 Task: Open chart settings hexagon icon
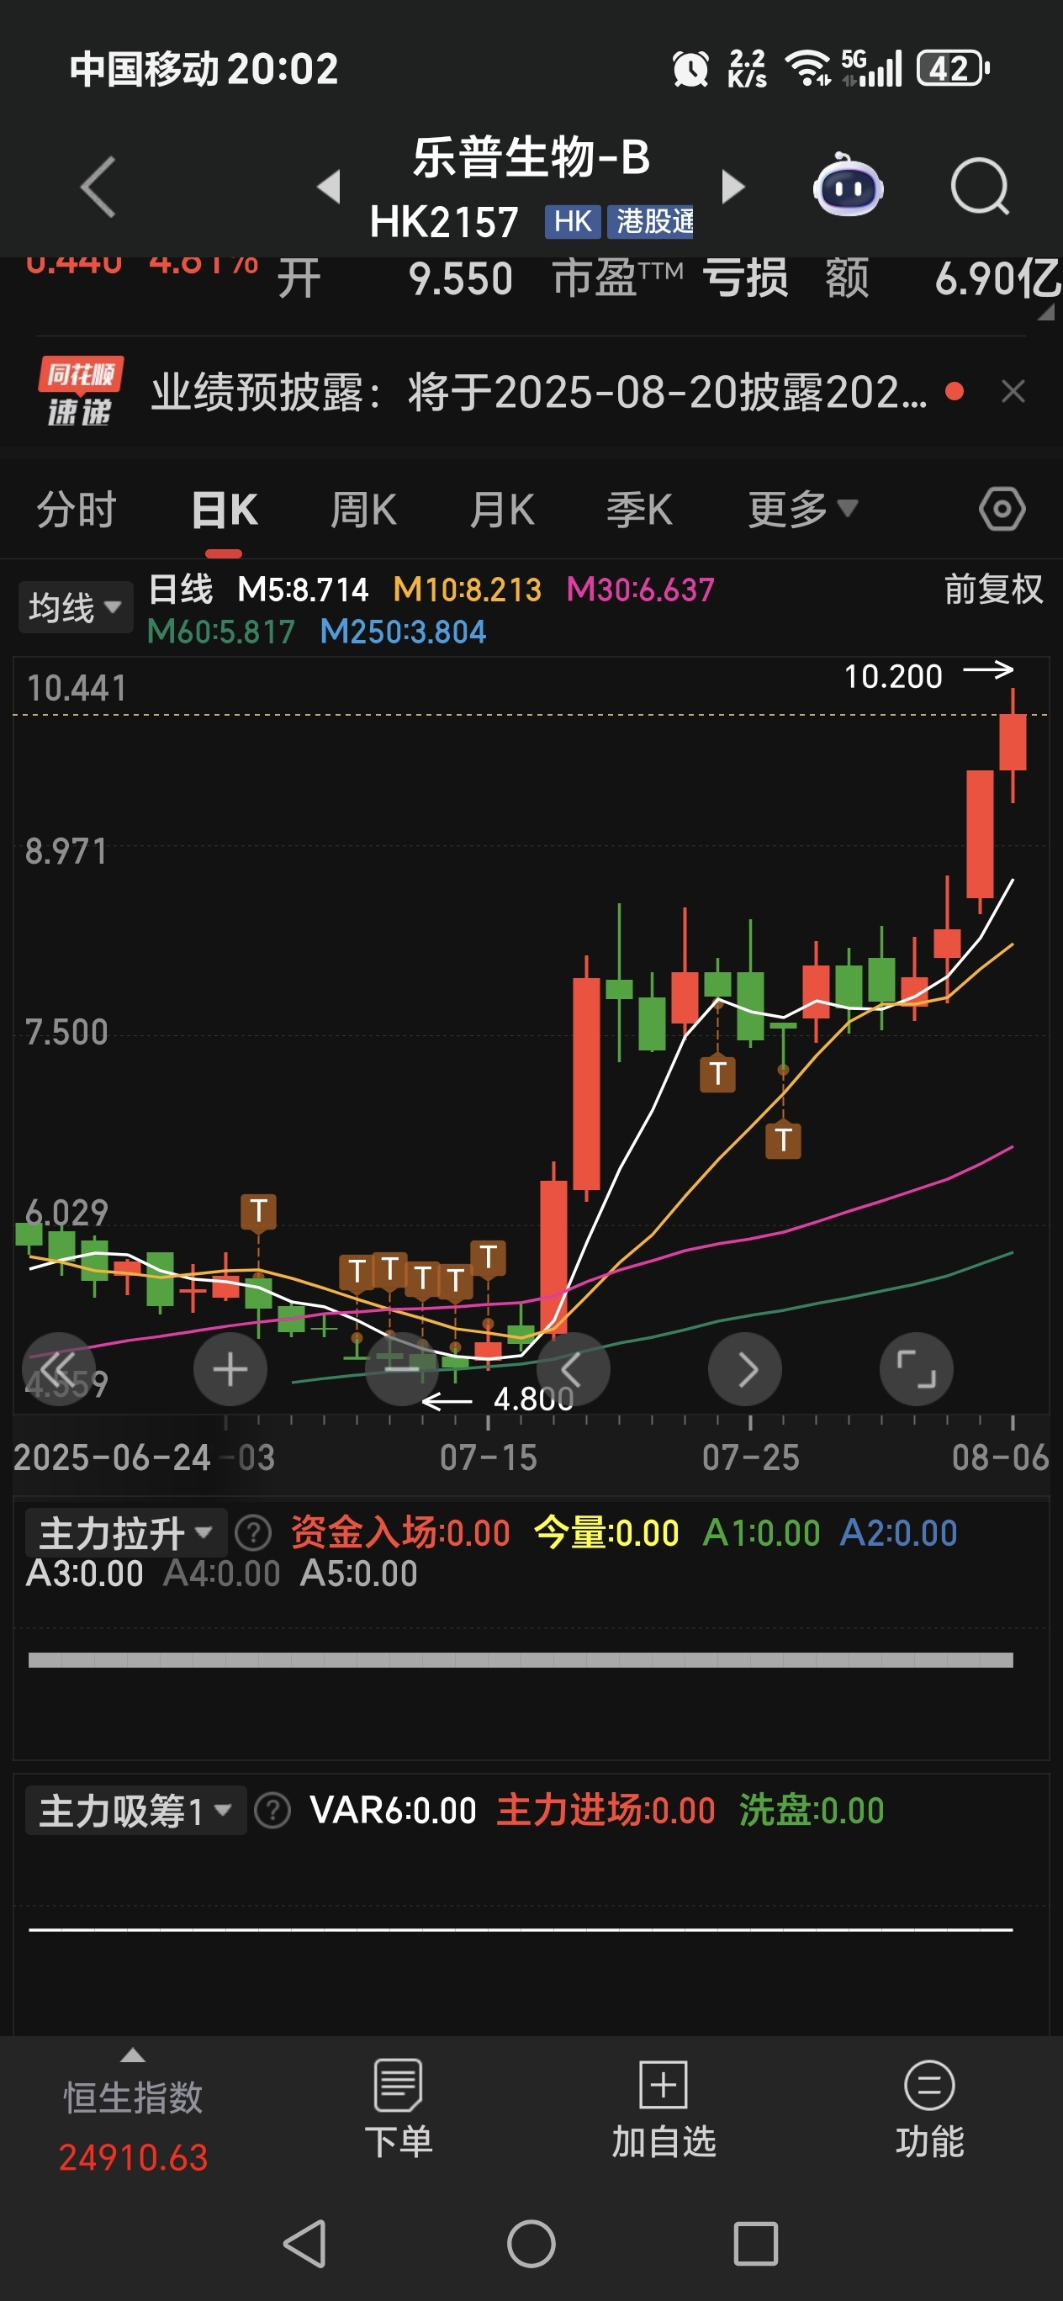pos(1002,510)
